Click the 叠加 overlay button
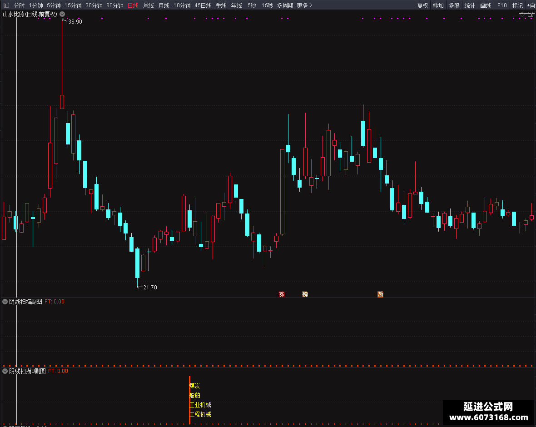Image resolution: width=536 pixels, height=427 pixels. pos(438,5)
